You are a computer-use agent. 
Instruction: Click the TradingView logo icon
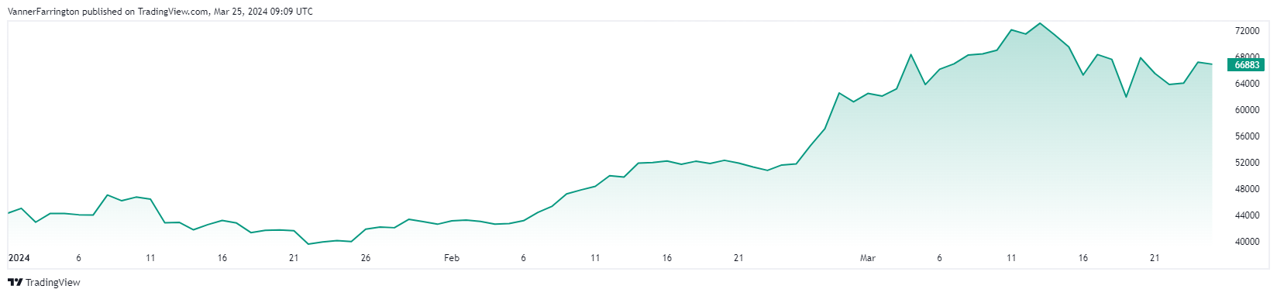15,282
